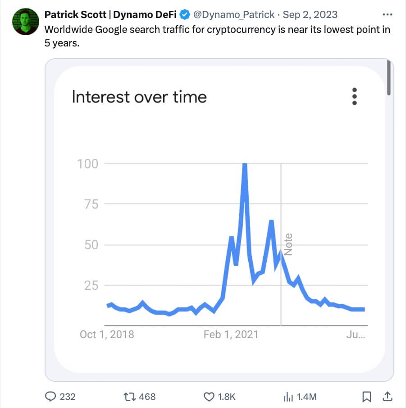
Task: Click the blue verified badge
Action: pos(185,14)
